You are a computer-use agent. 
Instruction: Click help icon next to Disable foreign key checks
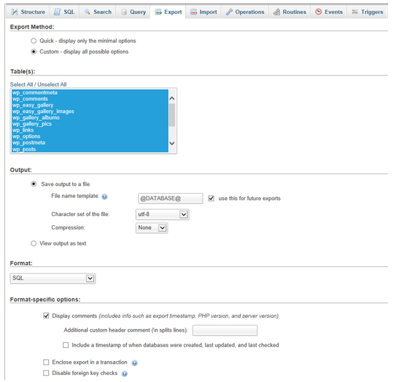click(x=124, y=374)
